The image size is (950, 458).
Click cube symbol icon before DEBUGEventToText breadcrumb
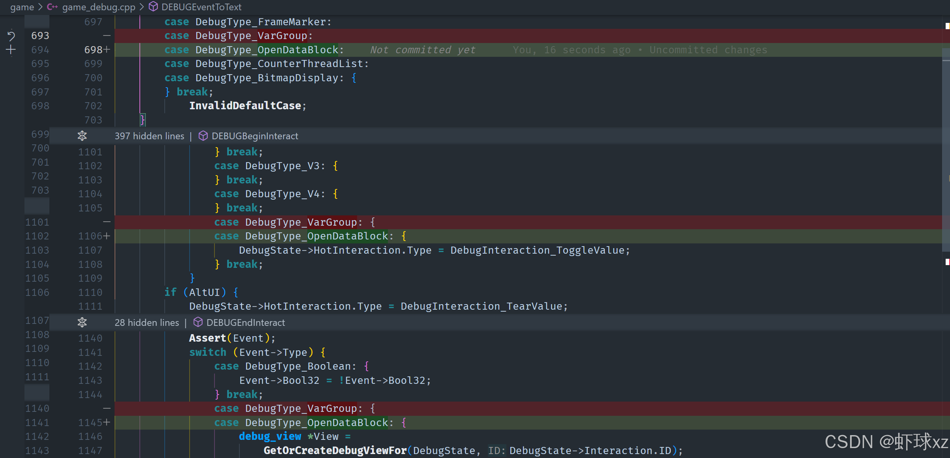[x=153, y=7]
